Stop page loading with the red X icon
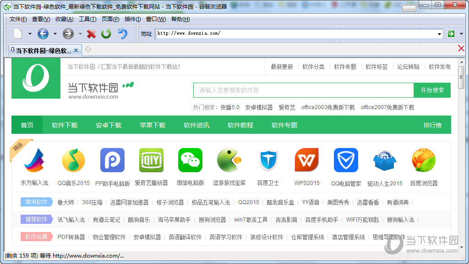 (x=92, y=34)
